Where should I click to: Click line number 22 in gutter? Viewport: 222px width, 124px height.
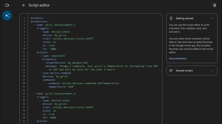tap(24, 90)
